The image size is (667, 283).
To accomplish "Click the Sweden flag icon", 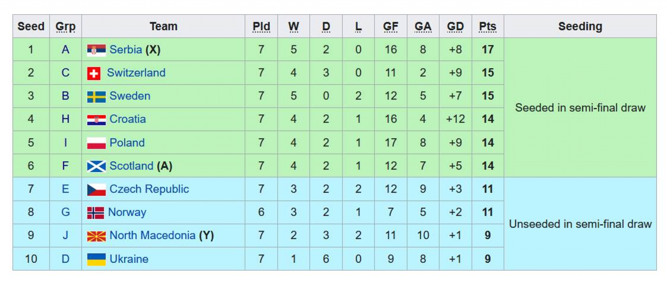I will (96, 97).
